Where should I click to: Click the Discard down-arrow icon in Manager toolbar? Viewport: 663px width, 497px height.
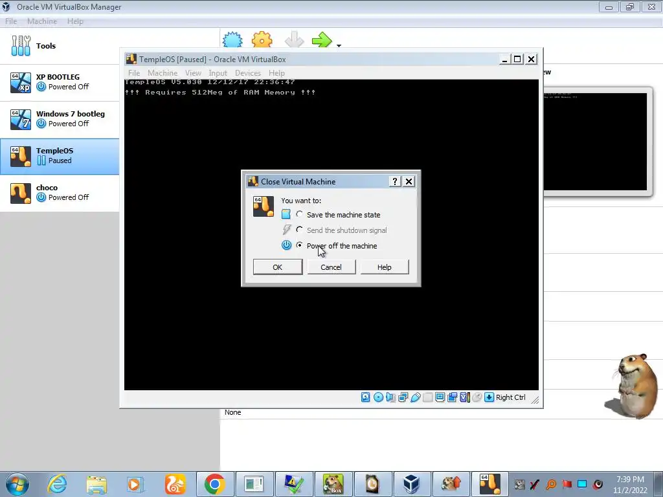click(294, 40)
